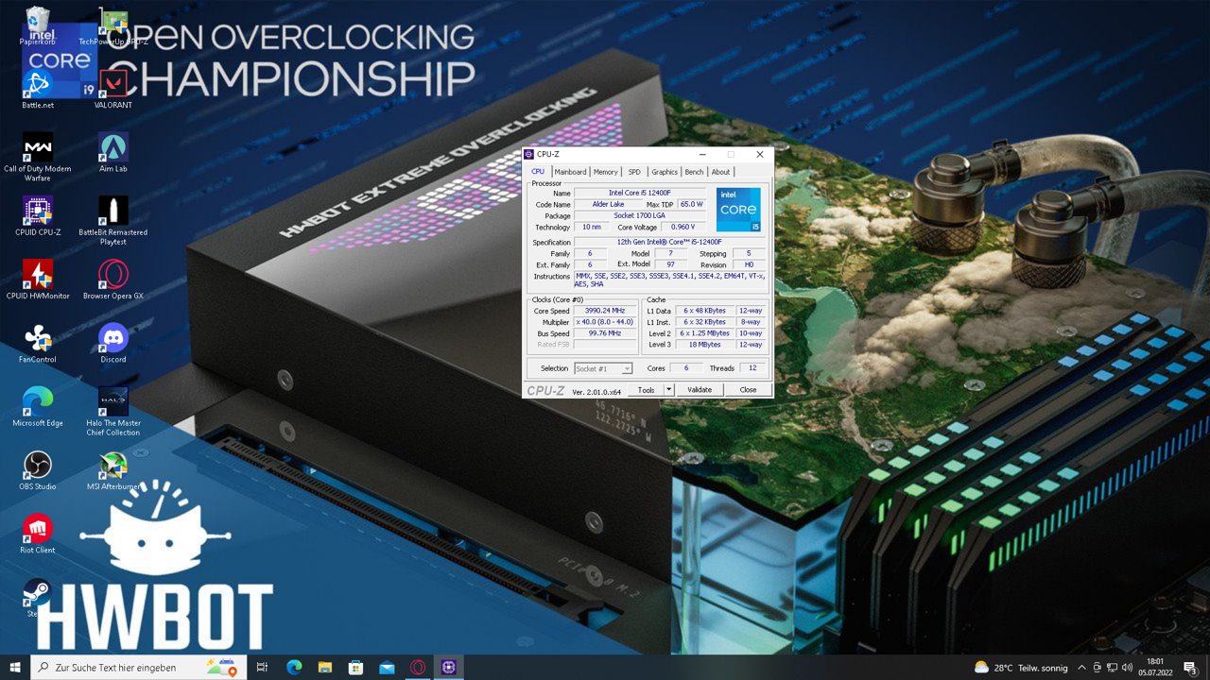Click the Intel Core i5 logo
The height and width of the screenshot is (680, 1210).
click(738, 210)
